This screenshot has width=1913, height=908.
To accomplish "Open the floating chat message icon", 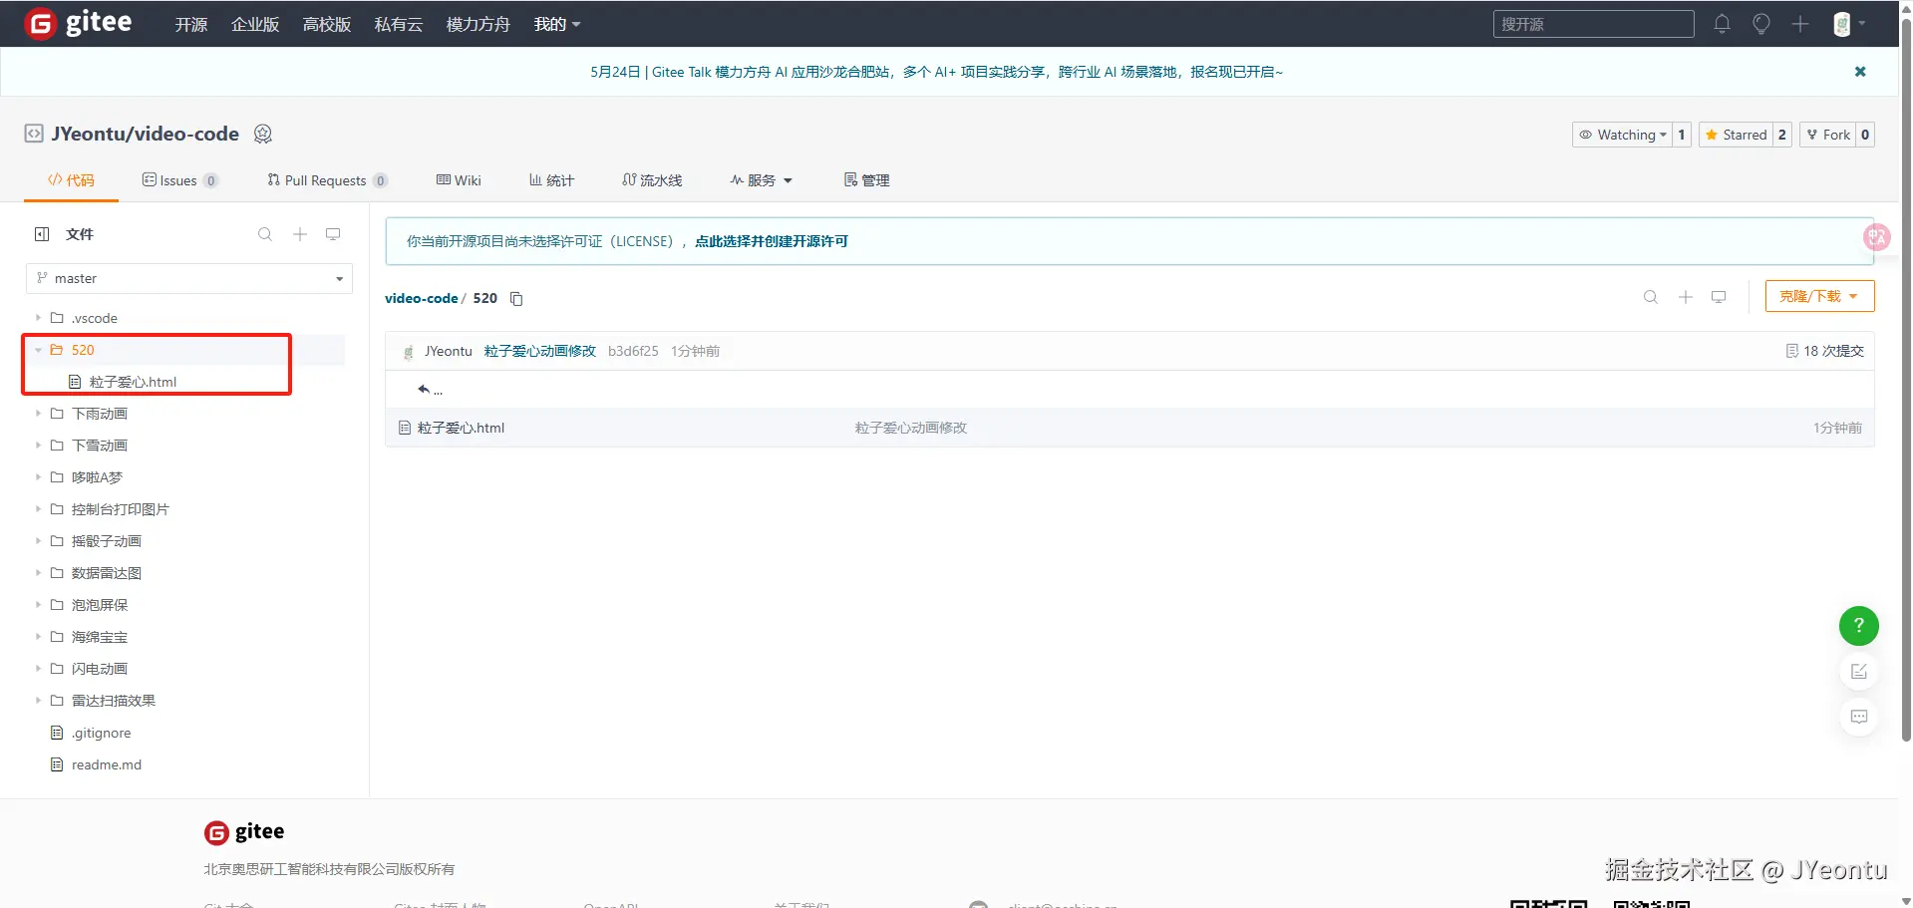I will (1859, 717).
